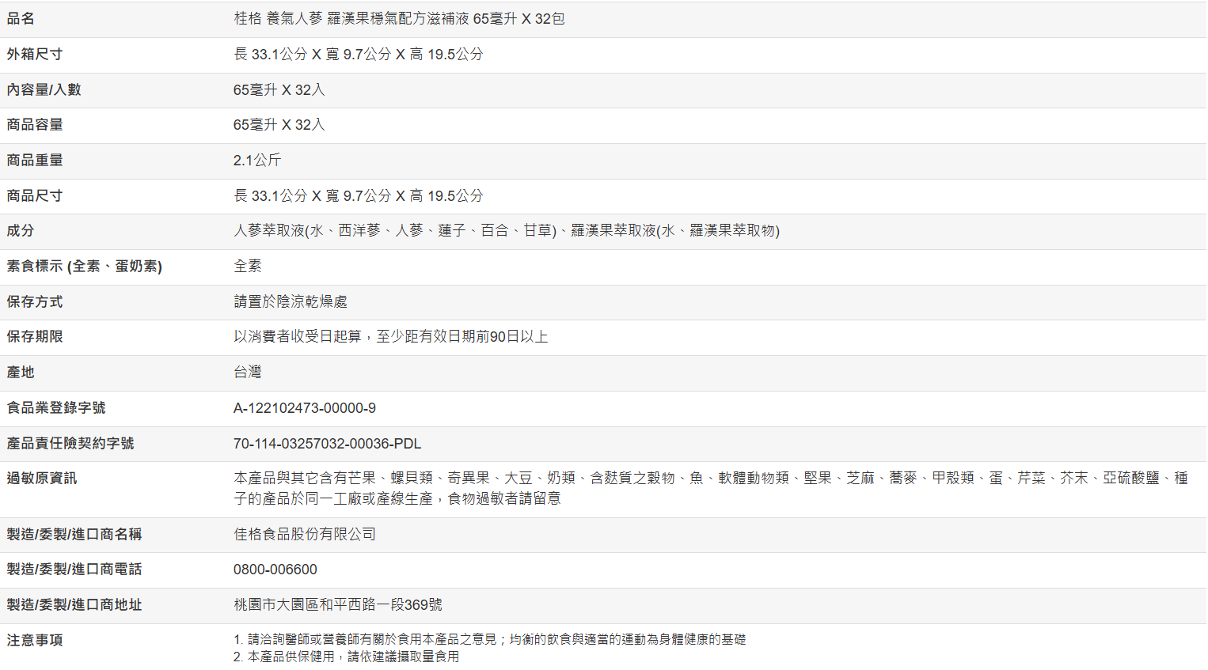Image resolution: width=1208 pixels, height=670 pixels.
Task: Click the 保存期限 shelf life description
Action: 391,337
